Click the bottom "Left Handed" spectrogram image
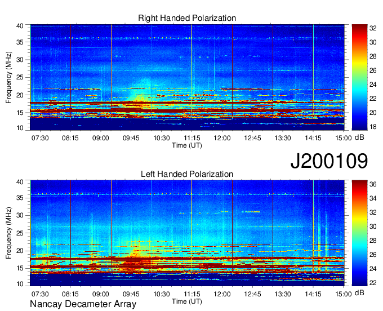 pyautogui.click(x=187, y=233)
